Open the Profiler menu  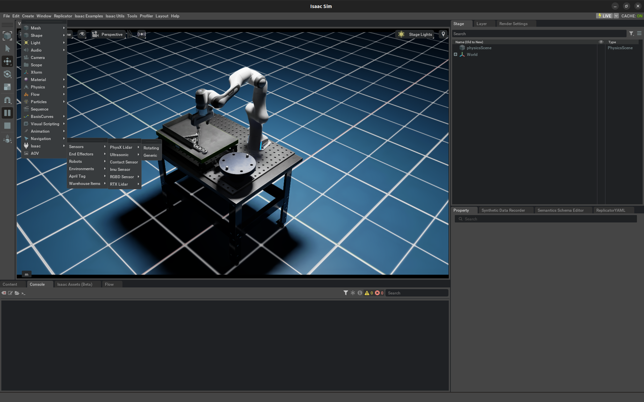(x=146, y=16)
